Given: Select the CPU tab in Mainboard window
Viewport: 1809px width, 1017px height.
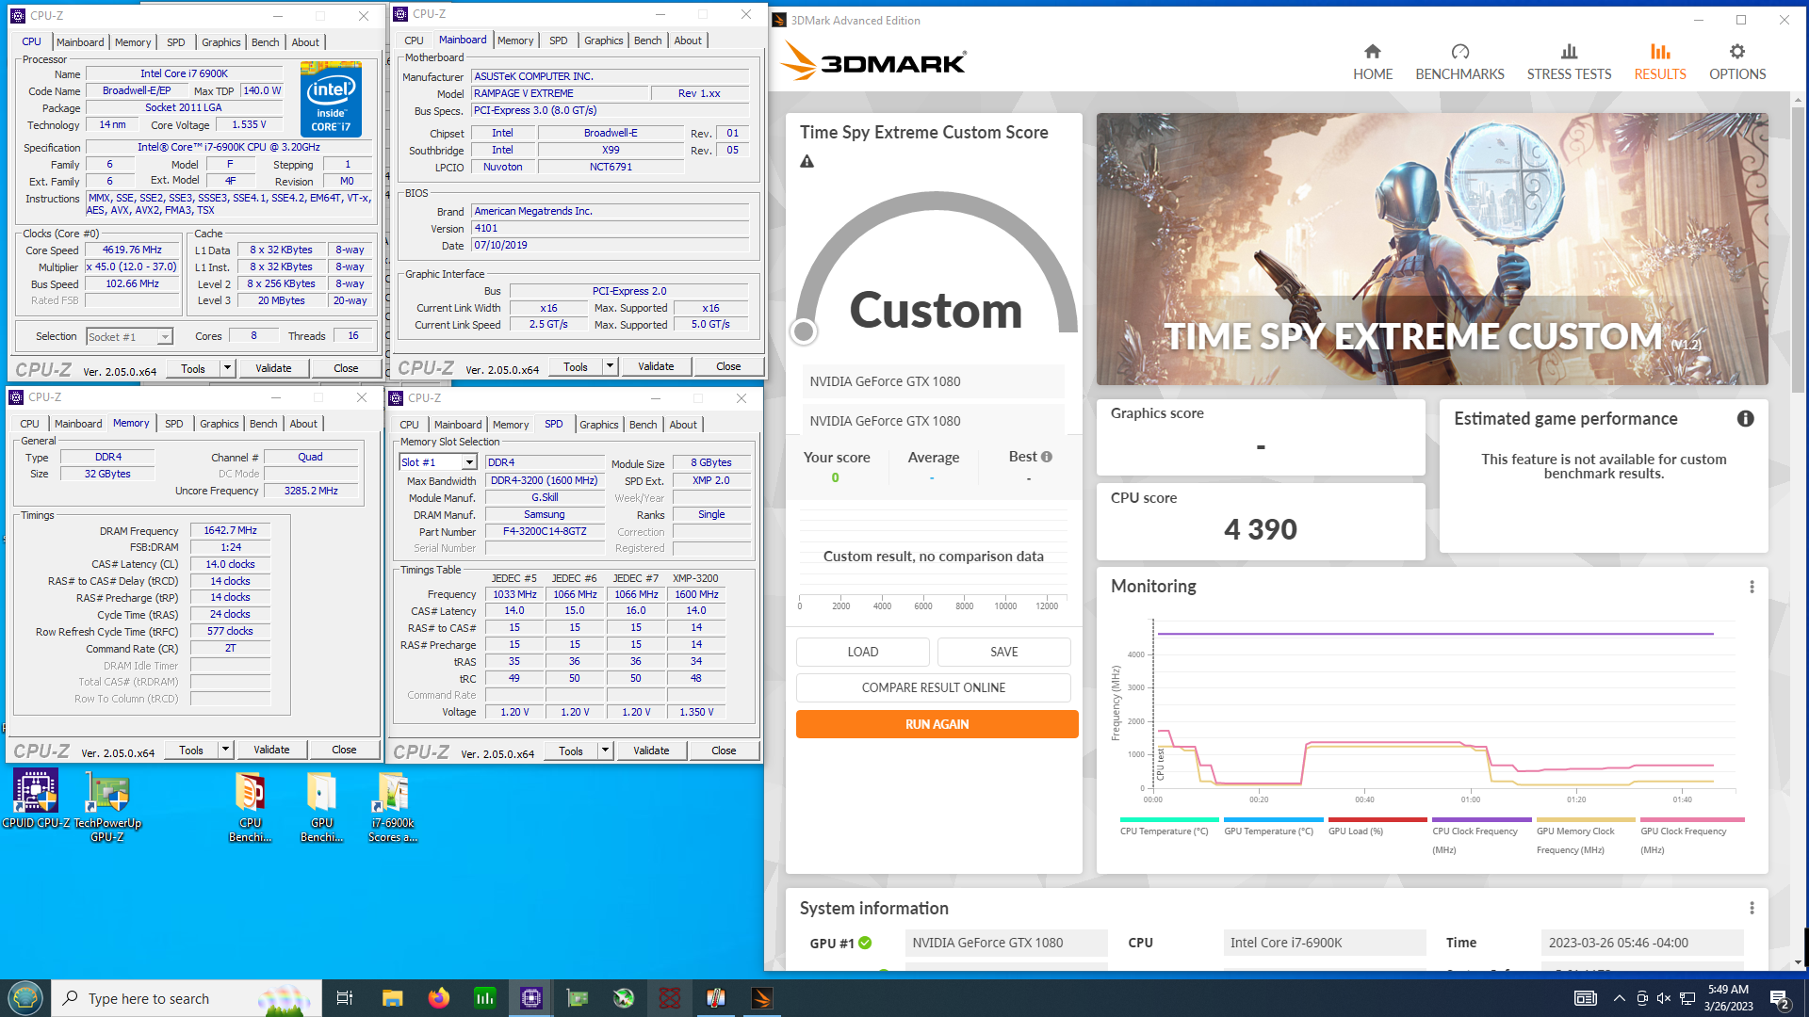Looking at the screenshot, I should click(x=414, y=40).
